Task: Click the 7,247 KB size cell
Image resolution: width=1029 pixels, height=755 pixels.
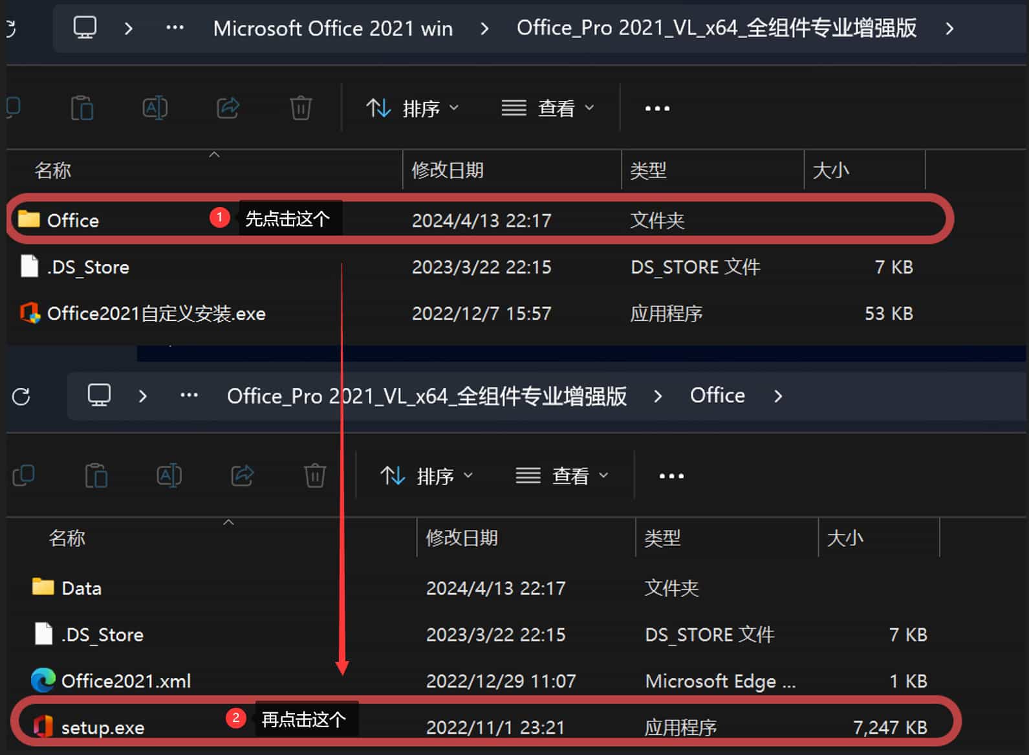Action: coord(890,728)
